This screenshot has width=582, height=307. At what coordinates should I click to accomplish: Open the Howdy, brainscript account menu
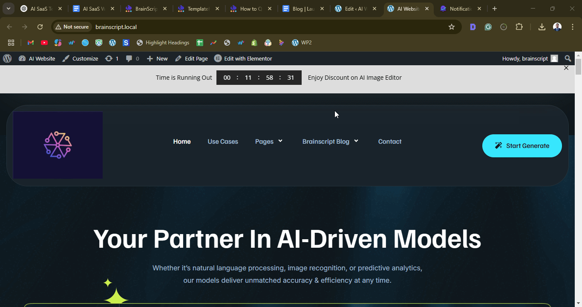pyautogui.click(x=530, y=58)
